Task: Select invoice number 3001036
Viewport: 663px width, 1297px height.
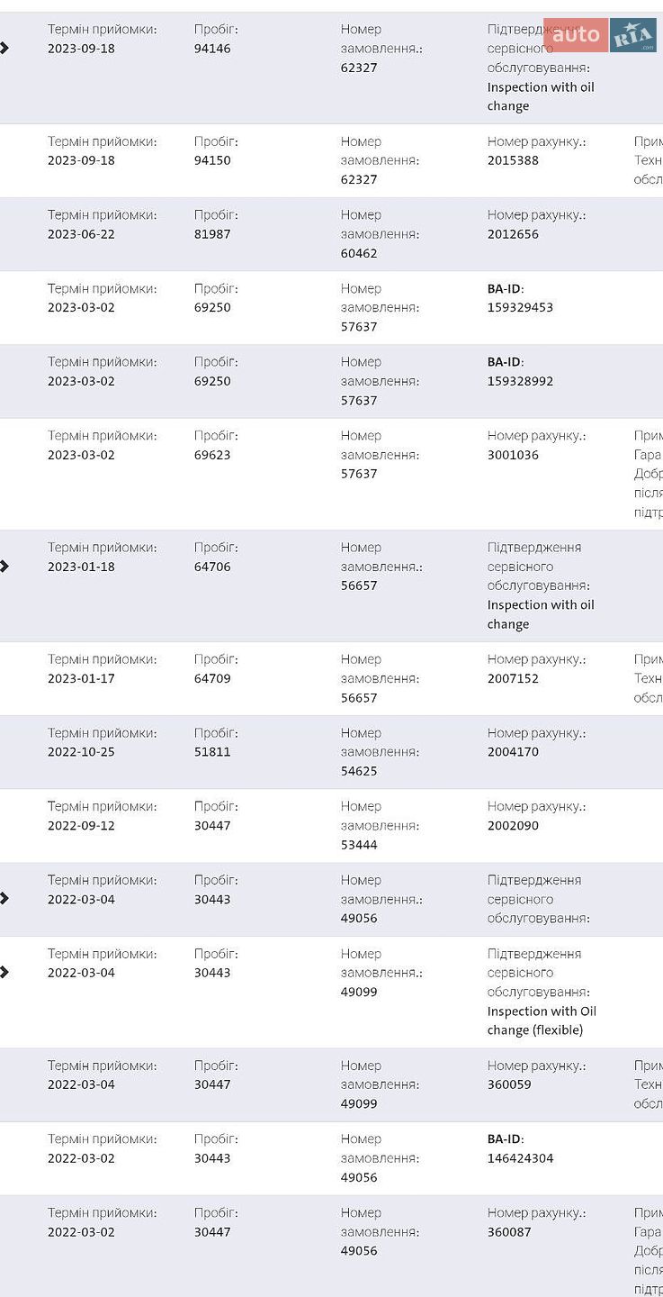Action: click(513, 455)
